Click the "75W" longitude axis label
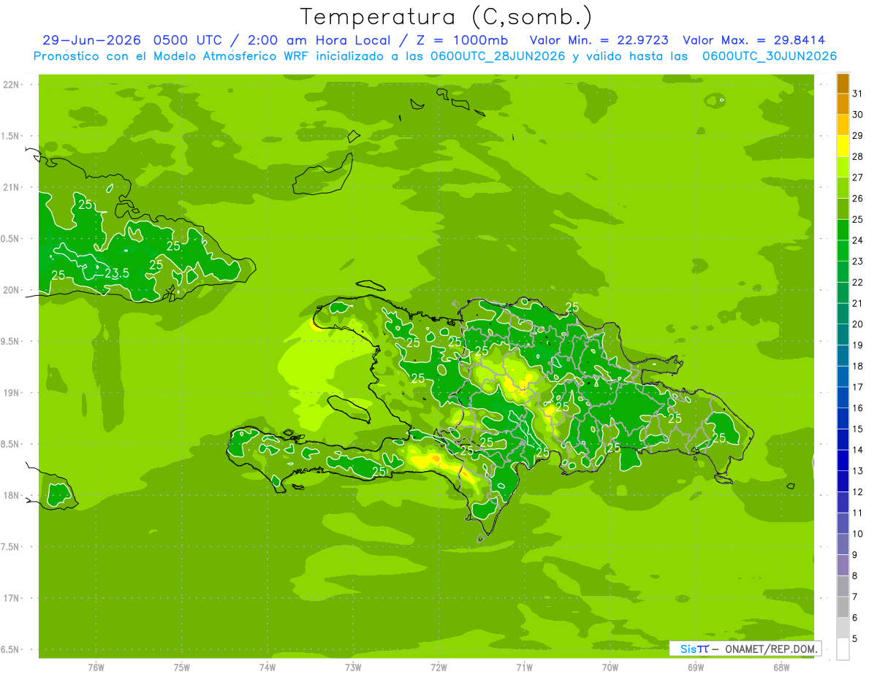 pyautogui.click(x=182, y=668)
